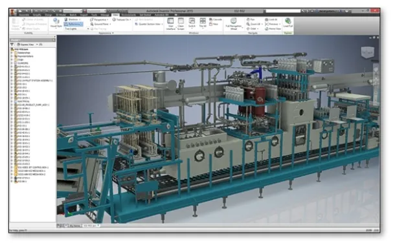395x247 pixels.
Task: Switch to the Inspect ribbon tab
Action: [84, 15]
